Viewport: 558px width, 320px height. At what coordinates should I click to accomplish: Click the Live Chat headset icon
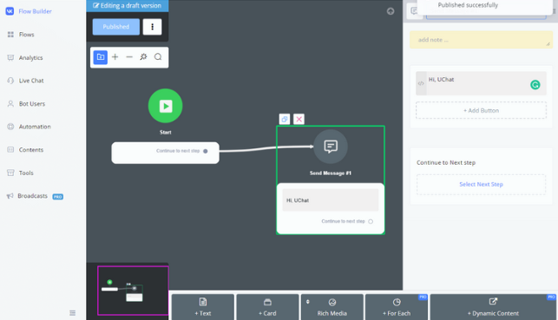pyautogui.click(x=10, y=81)
